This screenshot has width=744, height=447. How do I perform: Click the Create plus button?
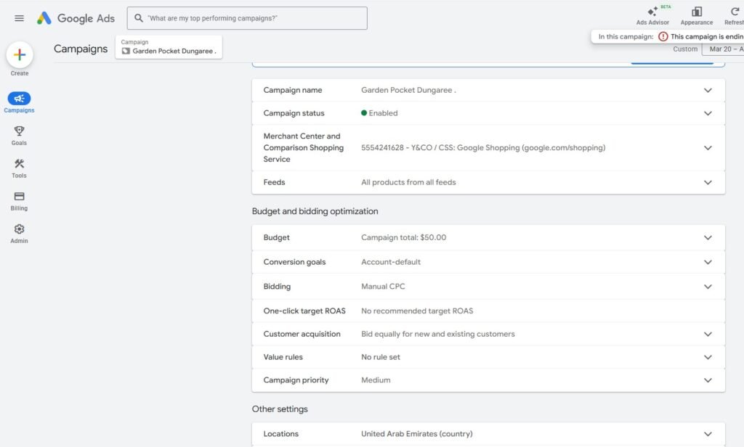[20, 54]
